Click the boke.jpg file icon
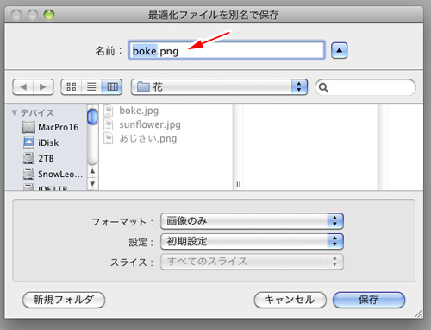The height and width of the screenshot is (330, 431). coord(109,111)
